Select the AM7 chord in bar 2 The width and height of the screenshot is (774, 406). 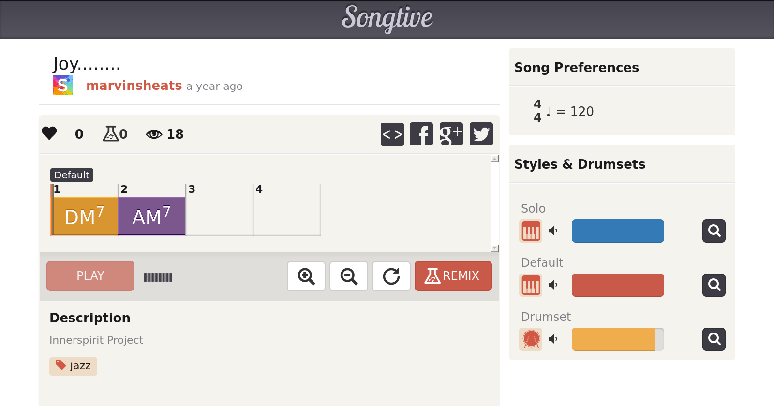152,216
